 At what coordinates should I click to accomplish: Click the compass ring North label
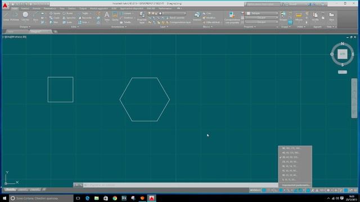[343, 44]
